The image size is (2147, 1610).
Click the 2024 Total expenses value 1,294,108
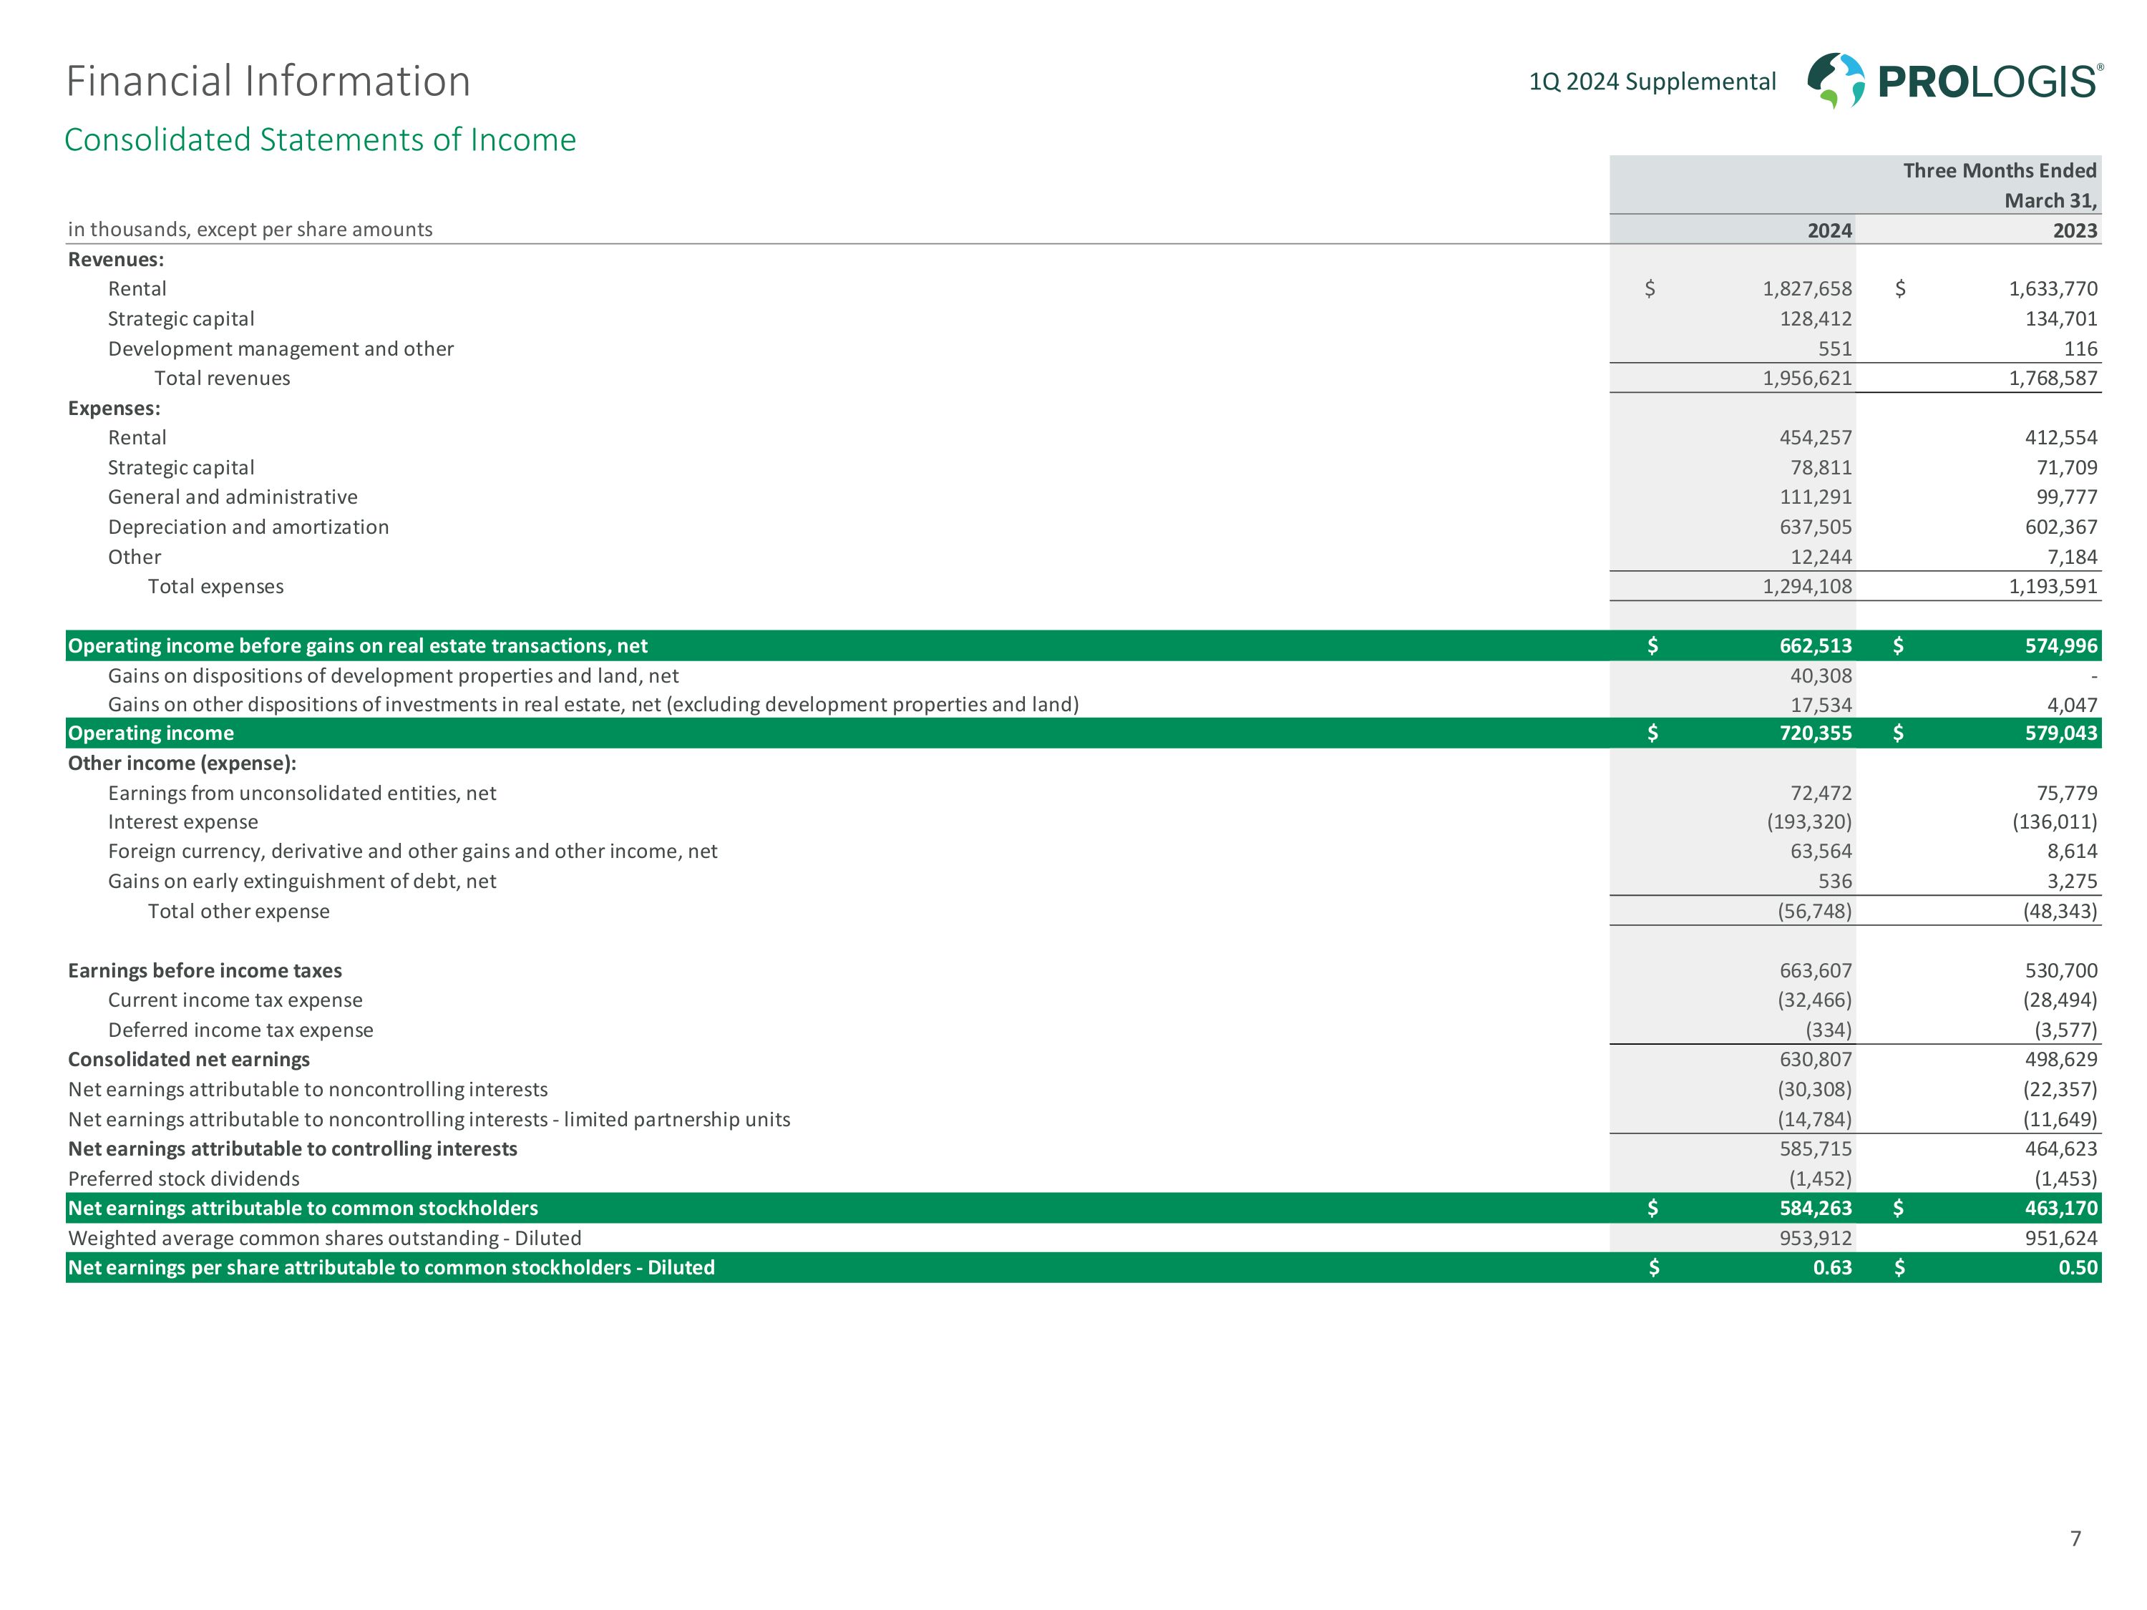tap(1806, 586)
